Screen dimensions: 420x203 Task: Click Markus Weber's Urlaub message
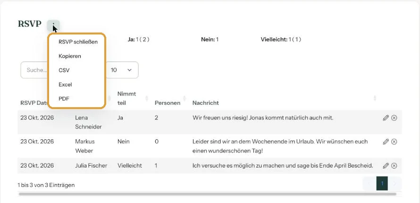pos(280,146)
